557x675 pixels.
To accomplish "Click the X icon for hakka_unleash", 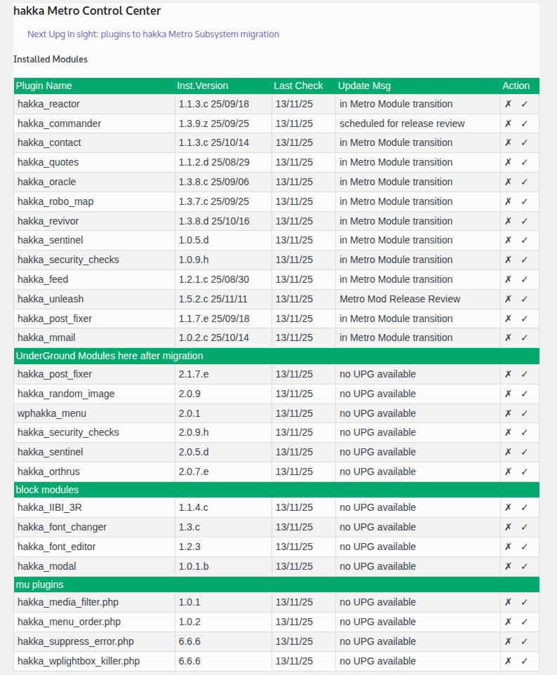I will (508, 299).
